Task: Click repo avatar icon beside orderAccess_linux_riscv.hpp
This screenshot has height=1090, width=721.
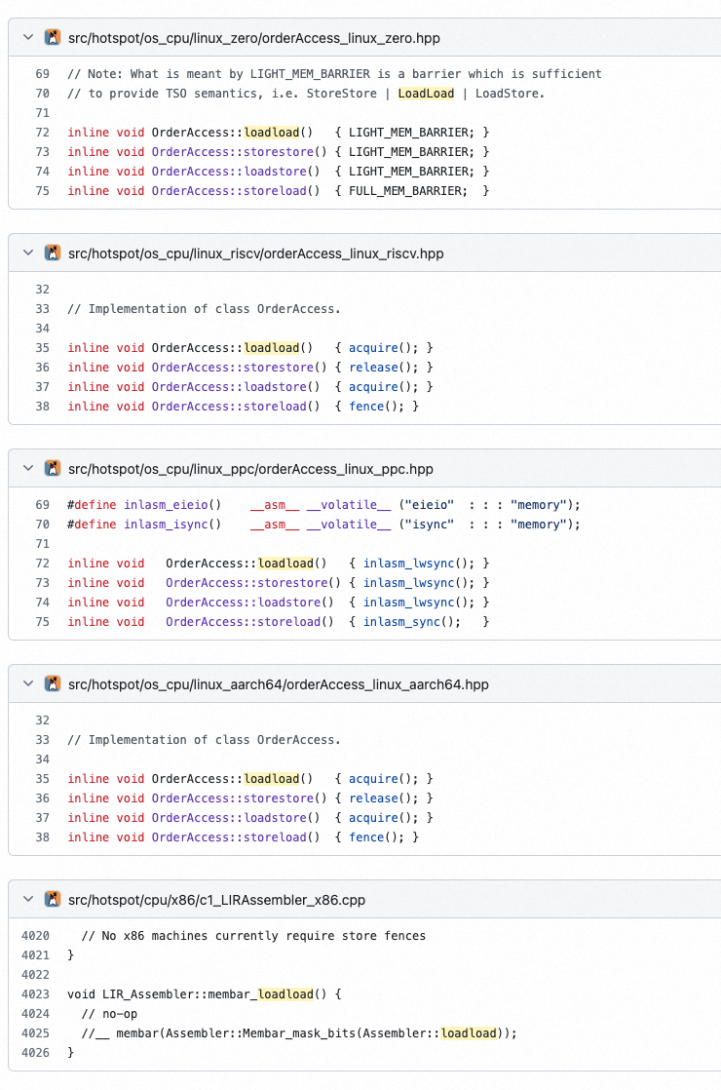Action: [53, 253]
